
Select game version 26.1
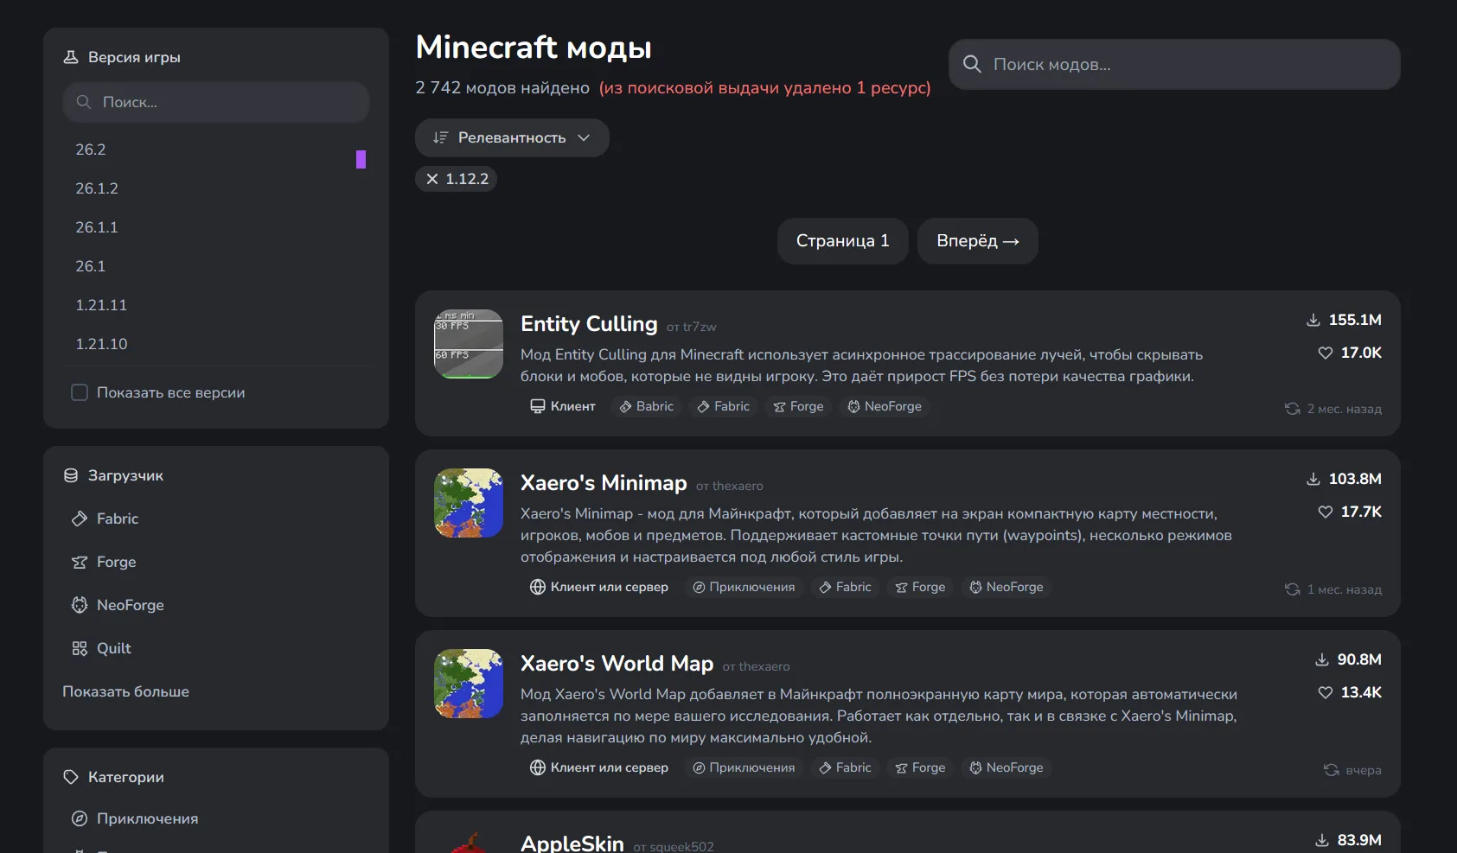[91, 266]
